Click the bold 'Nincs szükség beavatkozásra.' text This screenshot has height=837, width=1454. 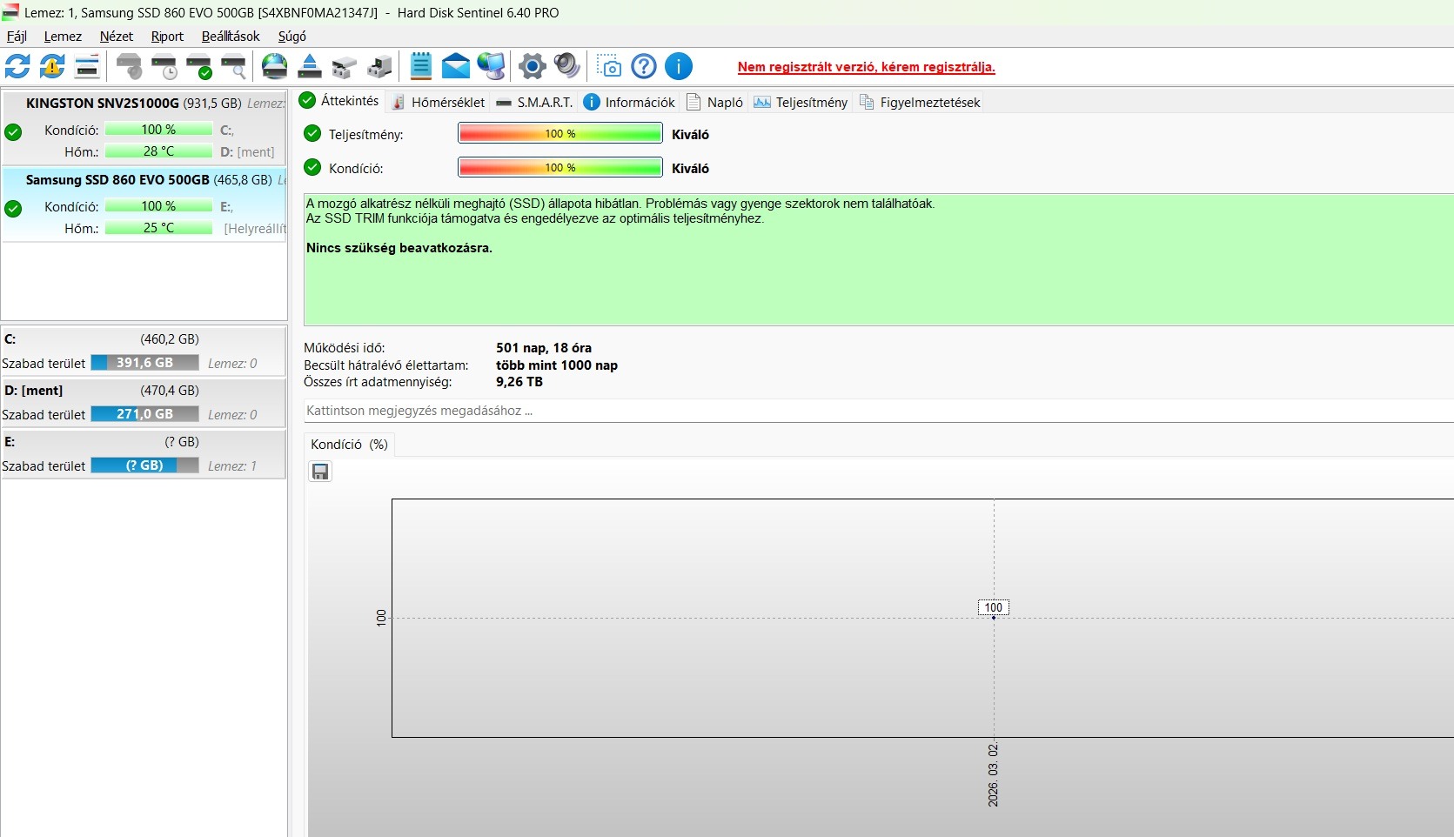pos(399,248)
